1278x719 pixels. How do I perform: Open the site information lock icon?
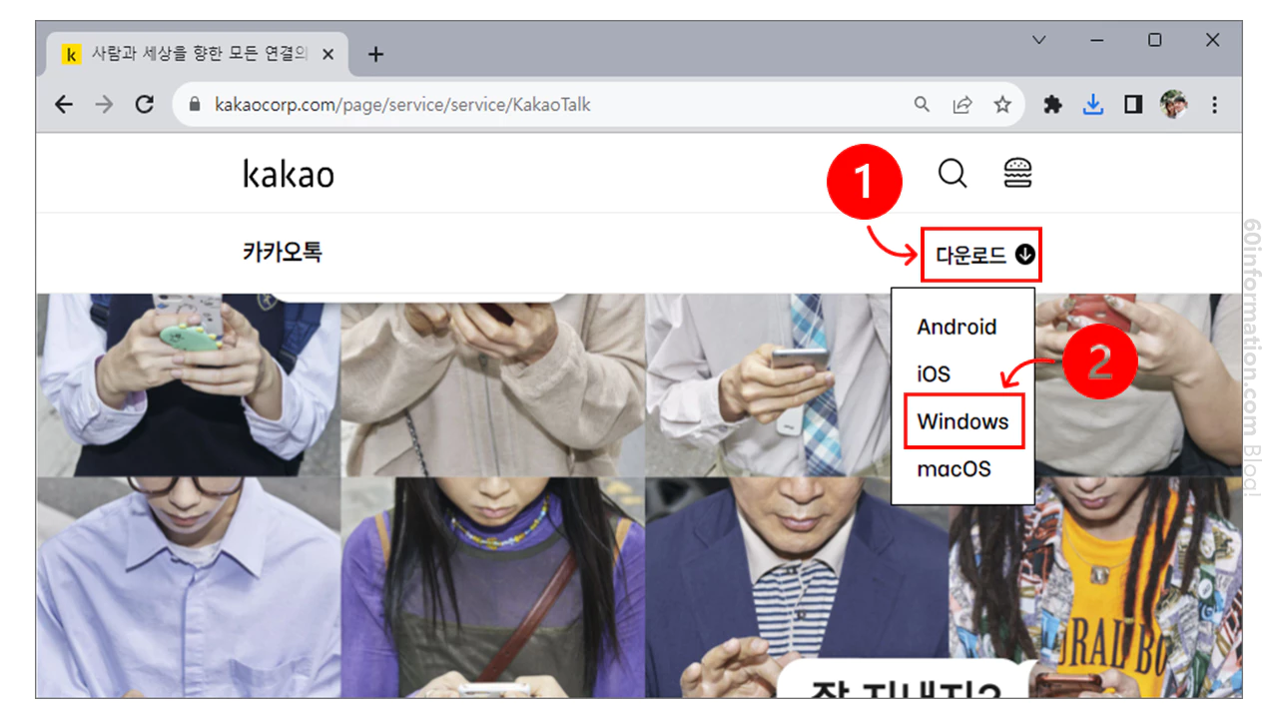[x=194, y=105]
